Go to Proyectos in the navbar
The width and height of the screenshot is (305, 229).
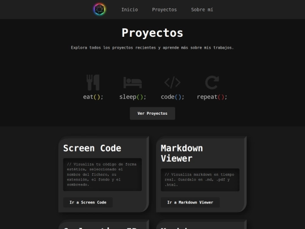pyautogui.click(x=164, y=10)
